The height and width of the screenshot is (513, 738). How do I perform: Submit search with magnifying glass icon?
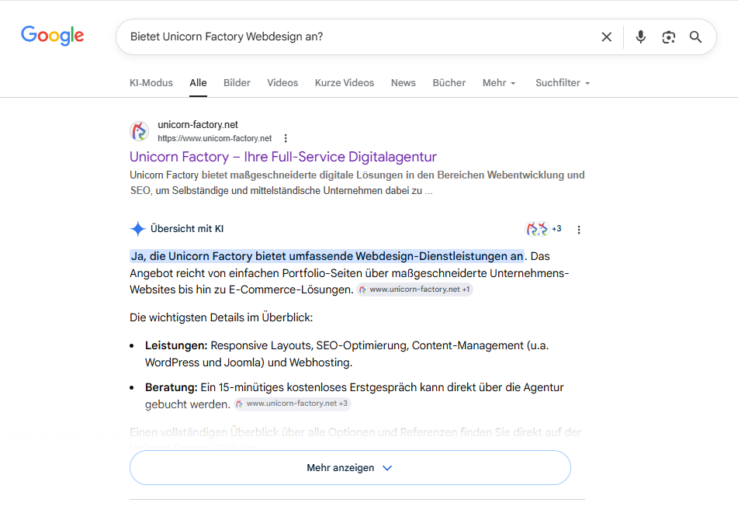[695, 36]
